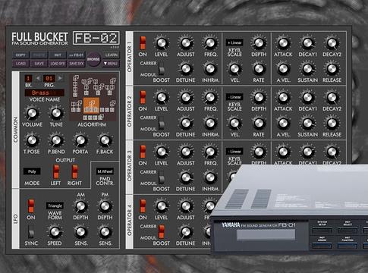This screenshot has height=273, width=368.
Task: Click Operator 1 ADJUST knob
Action: pyautogui.click(x=186, y=43)
